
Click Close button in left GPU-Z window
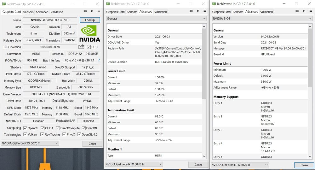[x=92, y=144]
